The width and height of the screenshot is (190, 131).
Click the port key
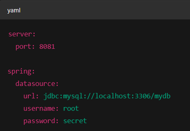click(24, 47)
